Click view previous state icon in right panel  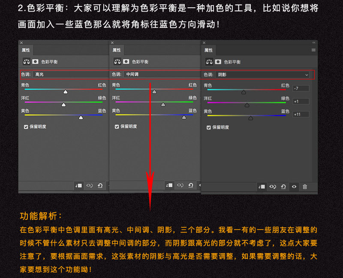[x=272, y=187]
